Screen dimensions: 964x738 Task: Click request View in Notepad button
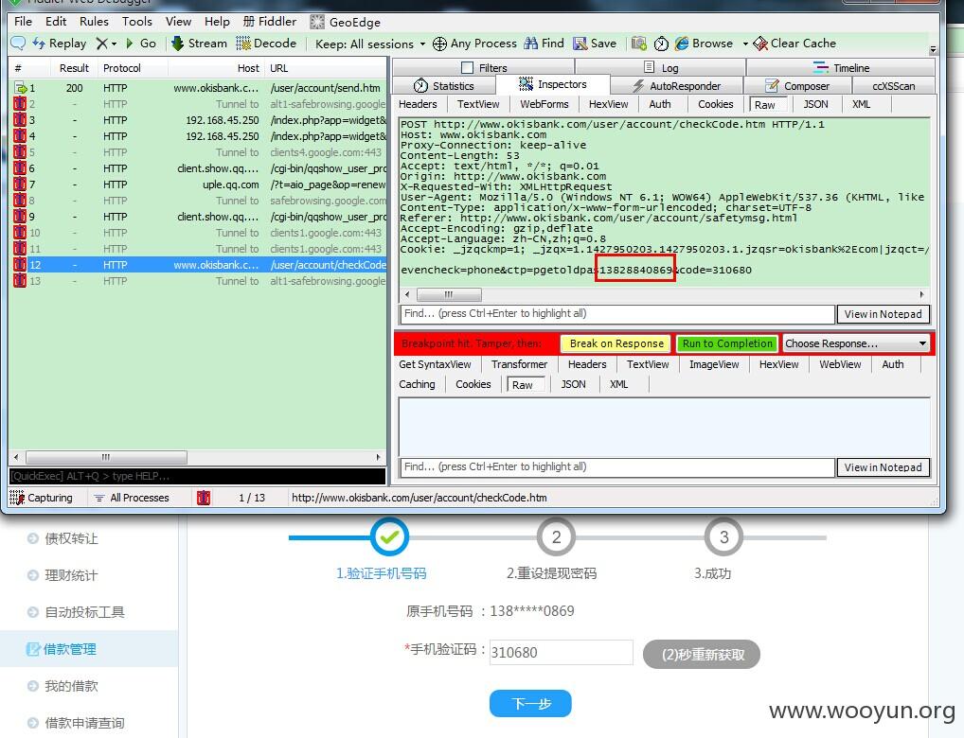pyautogui.click(x=883, y=314)
